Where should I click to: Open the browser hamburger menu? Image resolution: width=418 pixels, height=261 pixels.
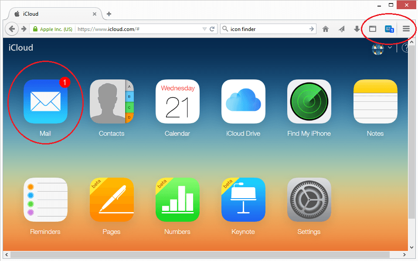406,29
